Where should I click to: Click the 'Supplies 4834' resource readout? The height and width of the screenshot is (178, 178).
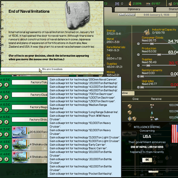tap(114, 65)
